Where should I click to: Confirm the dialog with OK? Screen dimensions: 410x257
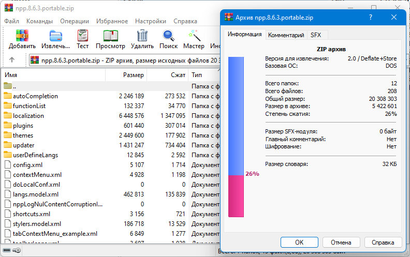pos(299,243)
